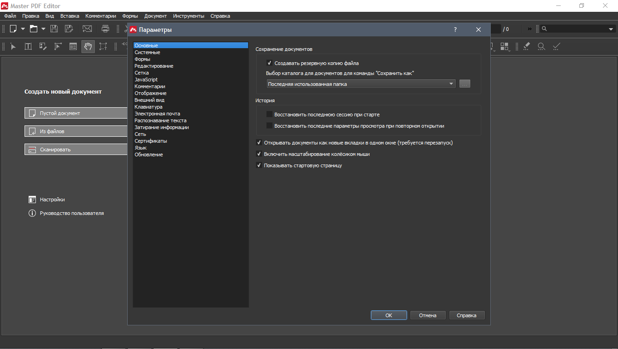Open the arrow next to New Document icon
Screen dimensions: 618x349
(x=23, y=29)
